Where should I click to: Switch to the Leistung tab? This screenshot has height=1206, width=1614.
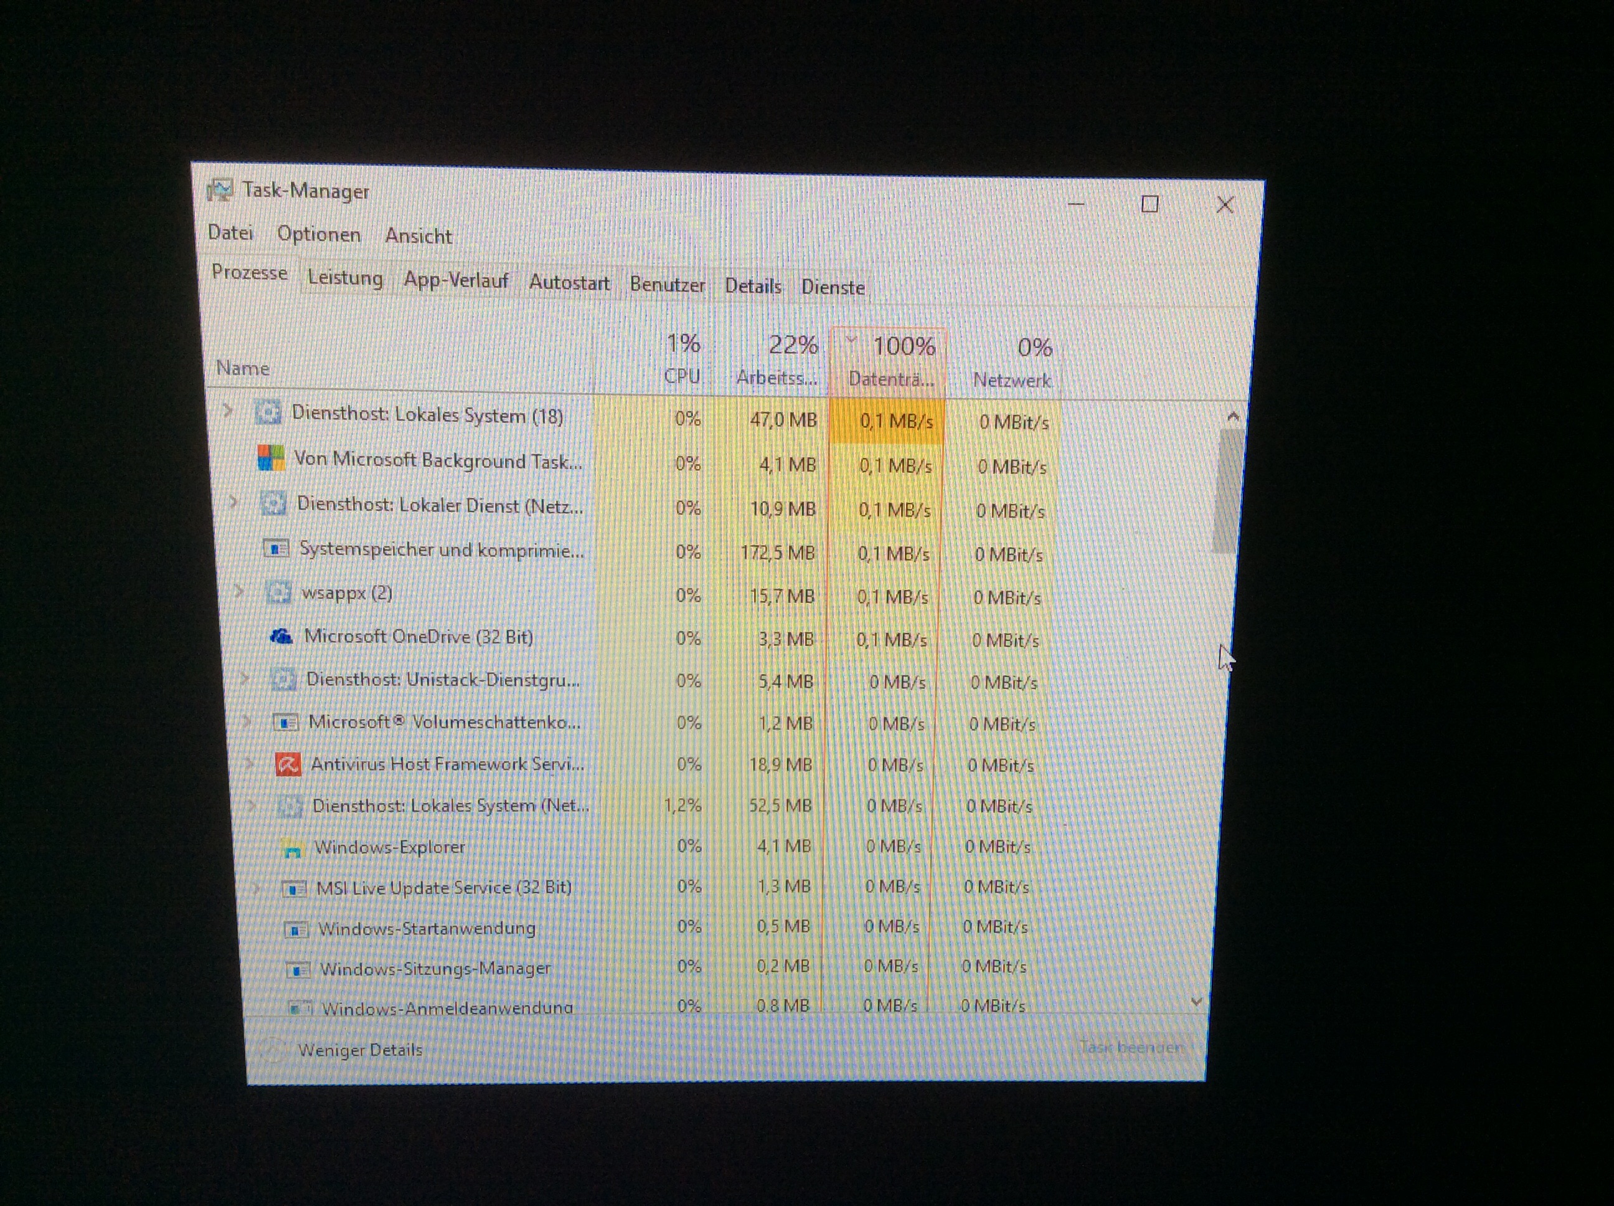tap(345, 278)
